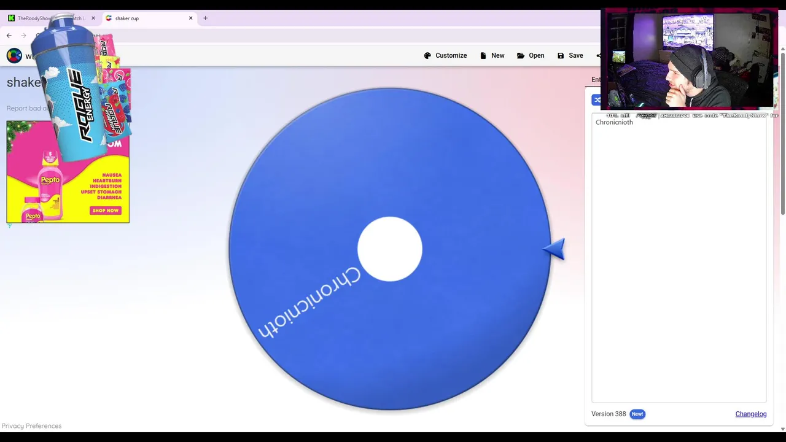Viewport: 786px width, 442px height.
Task: Click the New! version badge
Action: [x=637, y=414]
